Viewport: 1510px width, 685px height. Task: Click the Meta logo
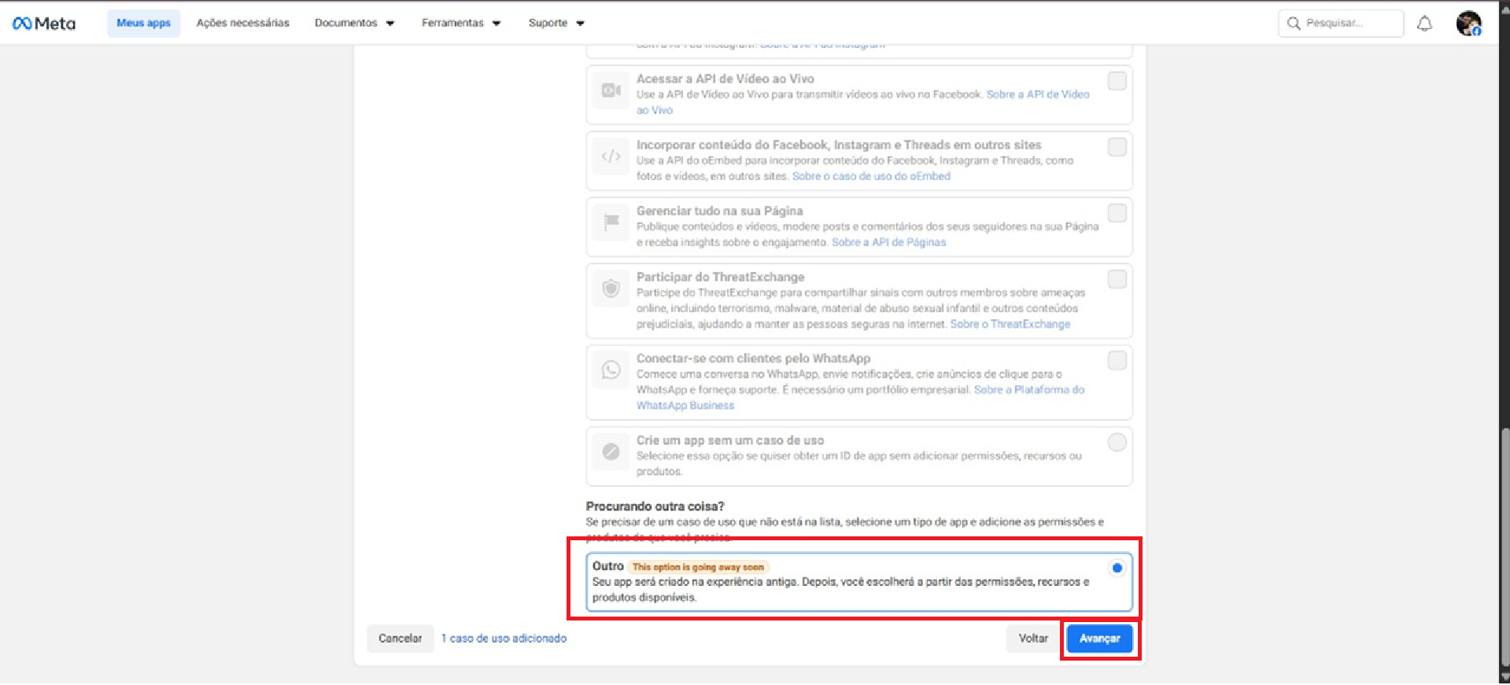point(44,24)
